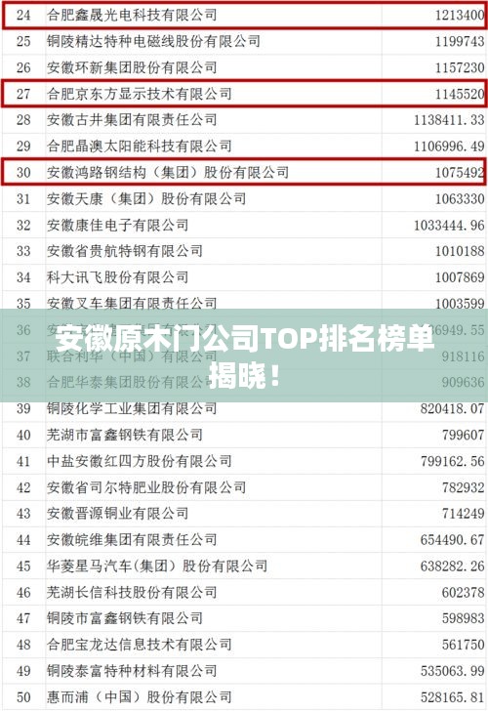Image resolution: width=488 pixels, height=712 pixels.
Task: Click rank number 31
Action: (x=23, y=199)
